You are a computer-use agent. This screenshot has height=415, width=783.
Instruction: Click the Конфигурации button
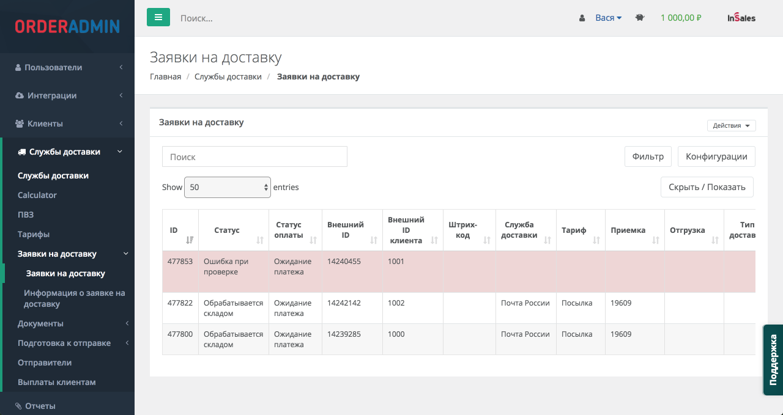716,156
